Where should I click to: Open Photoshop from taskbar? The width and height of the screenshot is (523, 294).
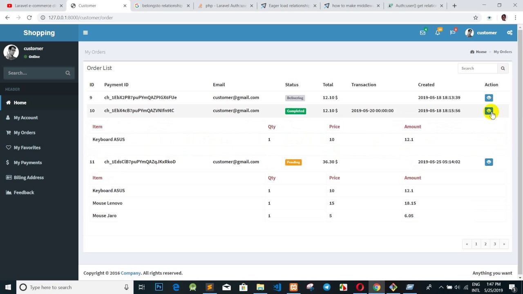tap(159, 287)
